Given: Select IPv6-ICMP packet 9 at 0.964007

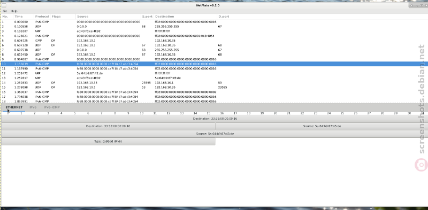Looking at the screenshot, I should coord(214,59).
